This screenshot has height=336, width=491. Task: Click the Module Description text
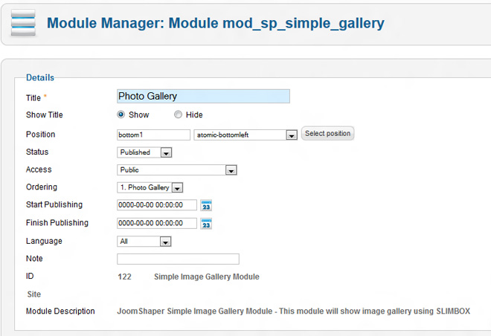pos(294,311)
